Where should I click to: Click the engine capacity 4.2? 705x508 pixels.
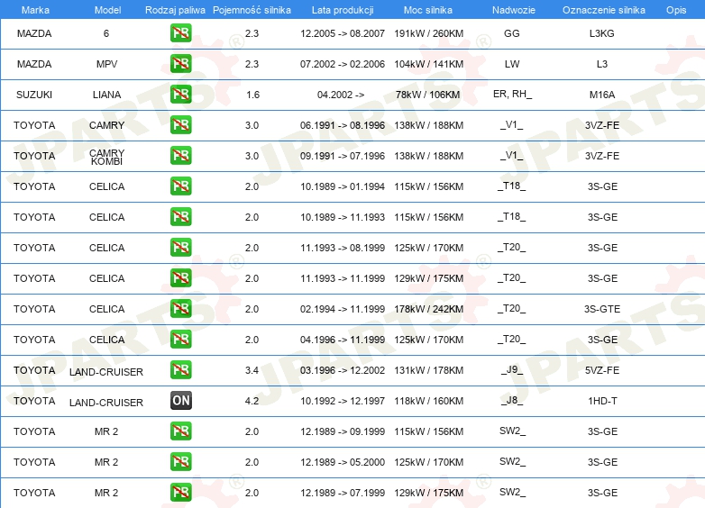coord(252,401)
